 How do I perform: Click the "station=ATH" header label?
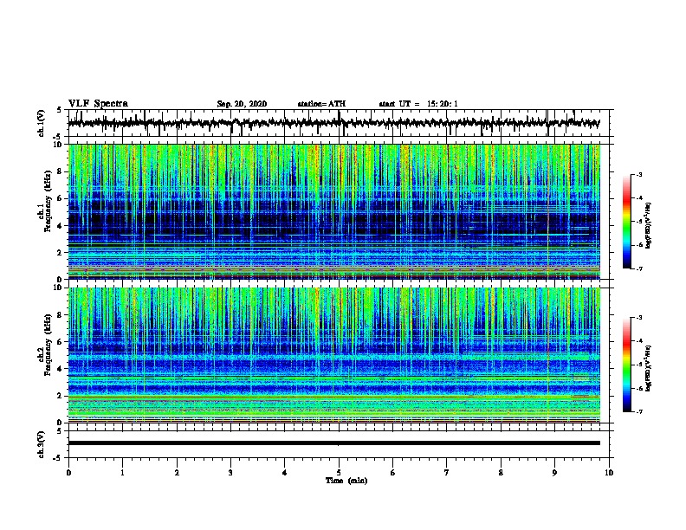click(321, 104)
